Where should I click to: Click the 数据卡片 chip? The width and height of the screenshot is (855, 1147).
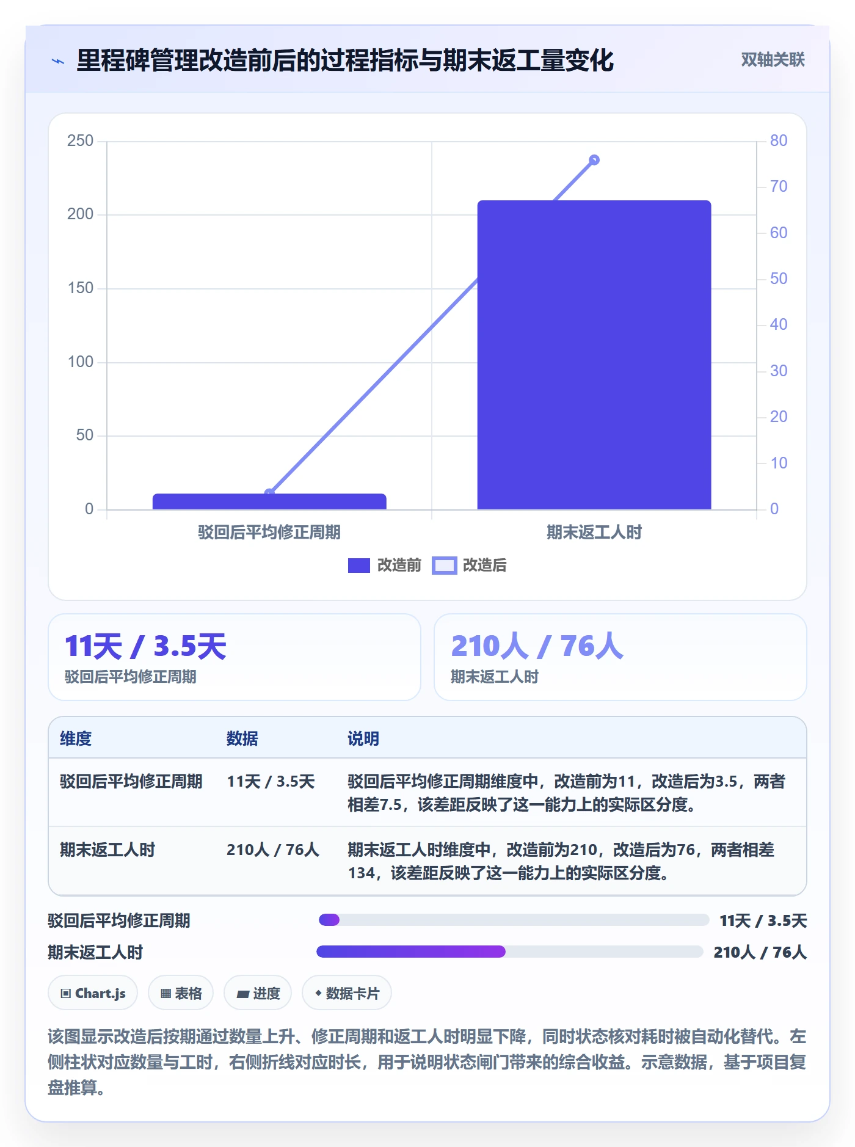tap(347, 993)
